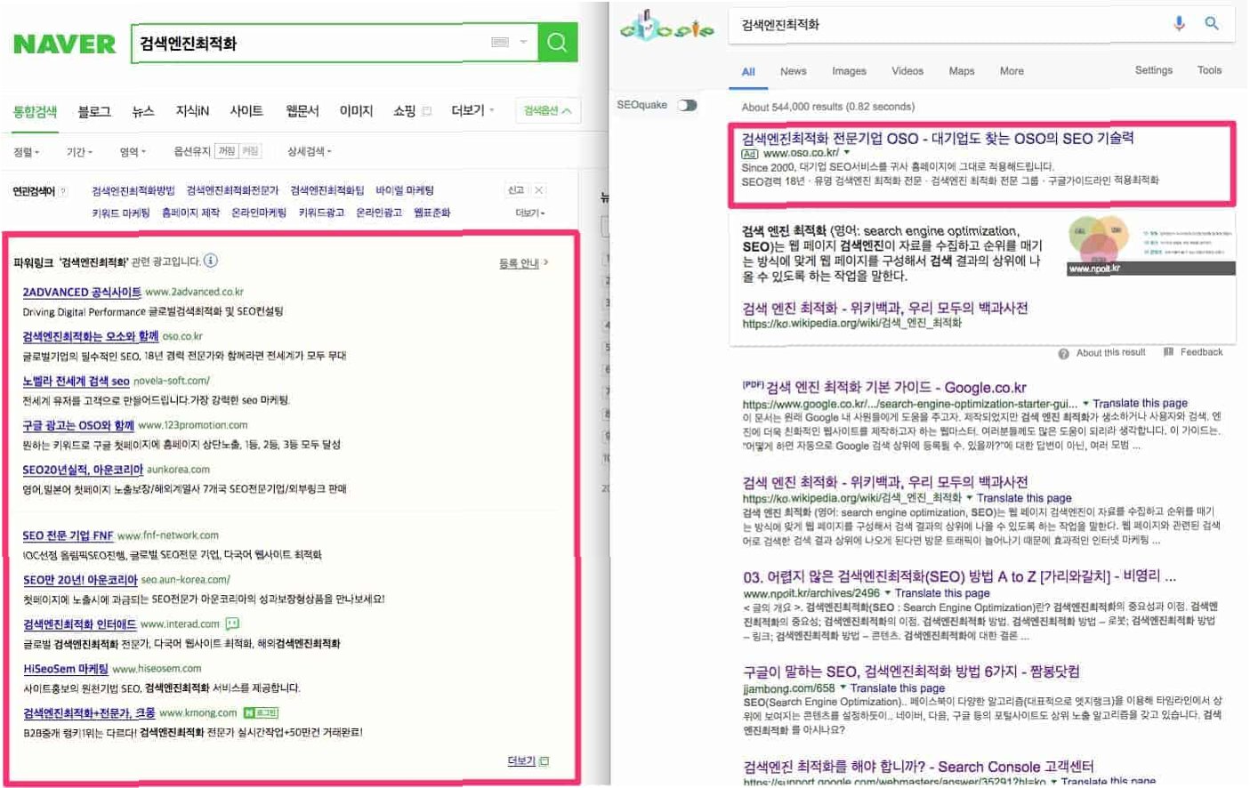Open the 정렬 sort dropdown

coord(27,152)
